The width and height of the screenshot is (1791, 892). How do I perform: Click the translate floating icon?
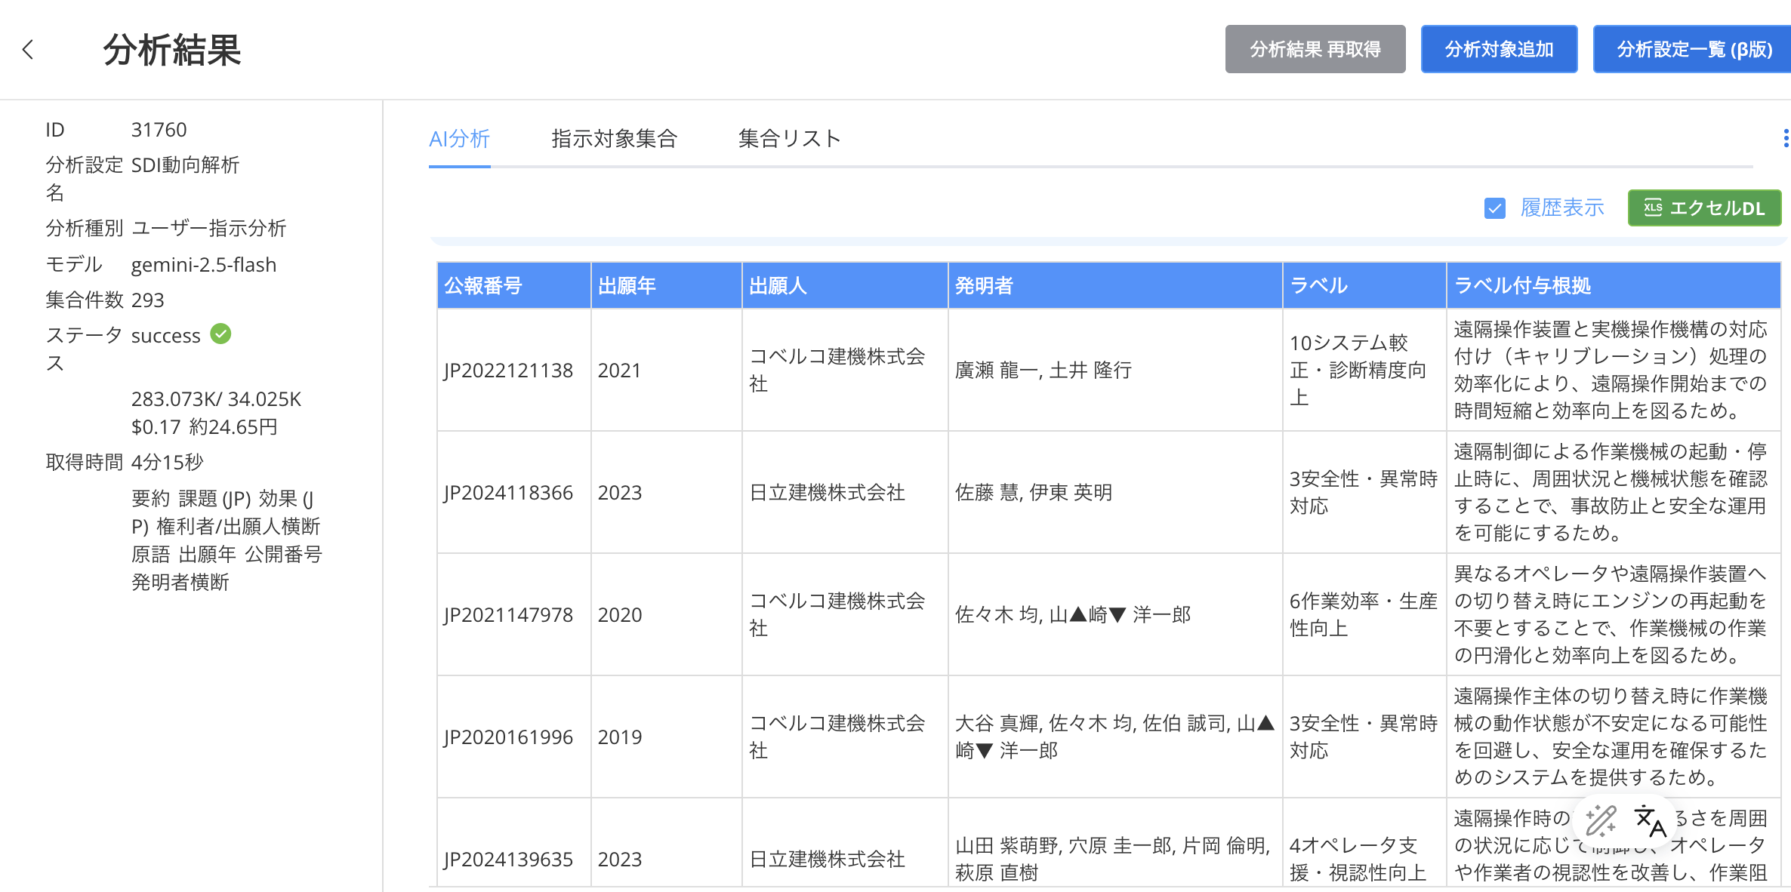[1649, 821]
